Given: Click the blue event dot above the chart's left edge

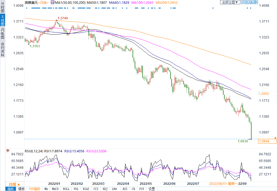Looking at the screenshot, I should tap(27, 8).
